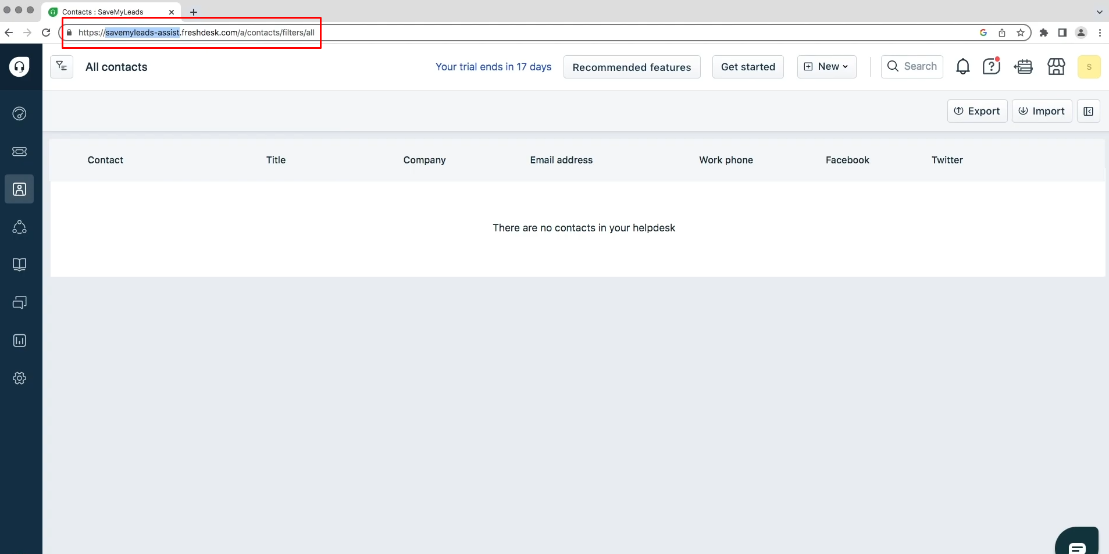Click the Import button
Screen dimensions: 1109x554
(1042, 111)
